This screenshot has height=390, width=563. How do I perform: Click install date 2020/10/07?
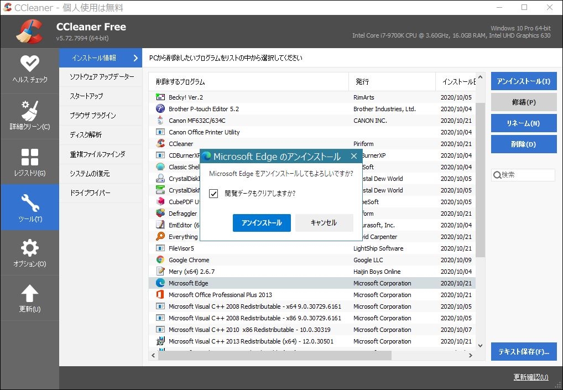tap(456, 330)
